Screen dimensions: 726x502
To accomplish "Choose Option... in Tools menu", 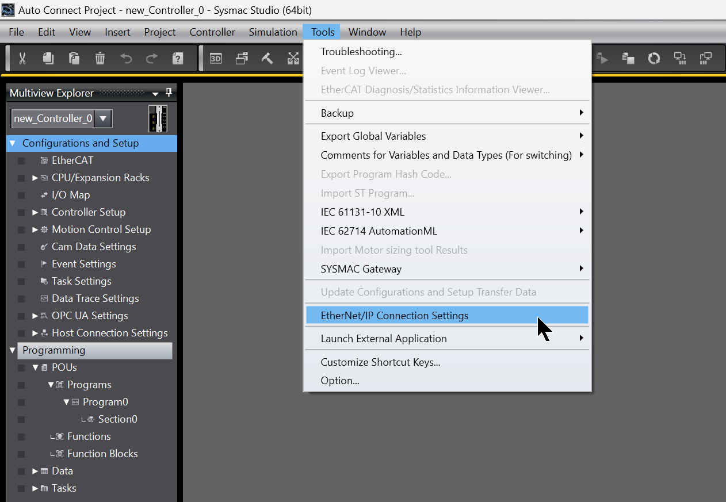I will point(447,381).
